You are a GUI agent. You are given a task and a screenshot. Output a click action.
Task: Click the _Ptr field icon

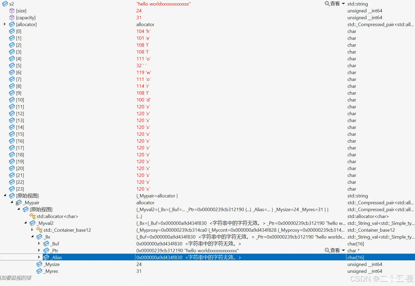(46, 251)
